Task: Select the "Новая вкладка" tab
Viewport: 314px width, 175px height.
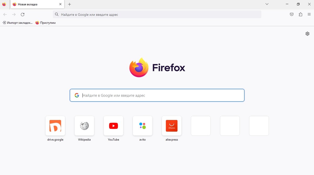Action: tap(37, 4)
